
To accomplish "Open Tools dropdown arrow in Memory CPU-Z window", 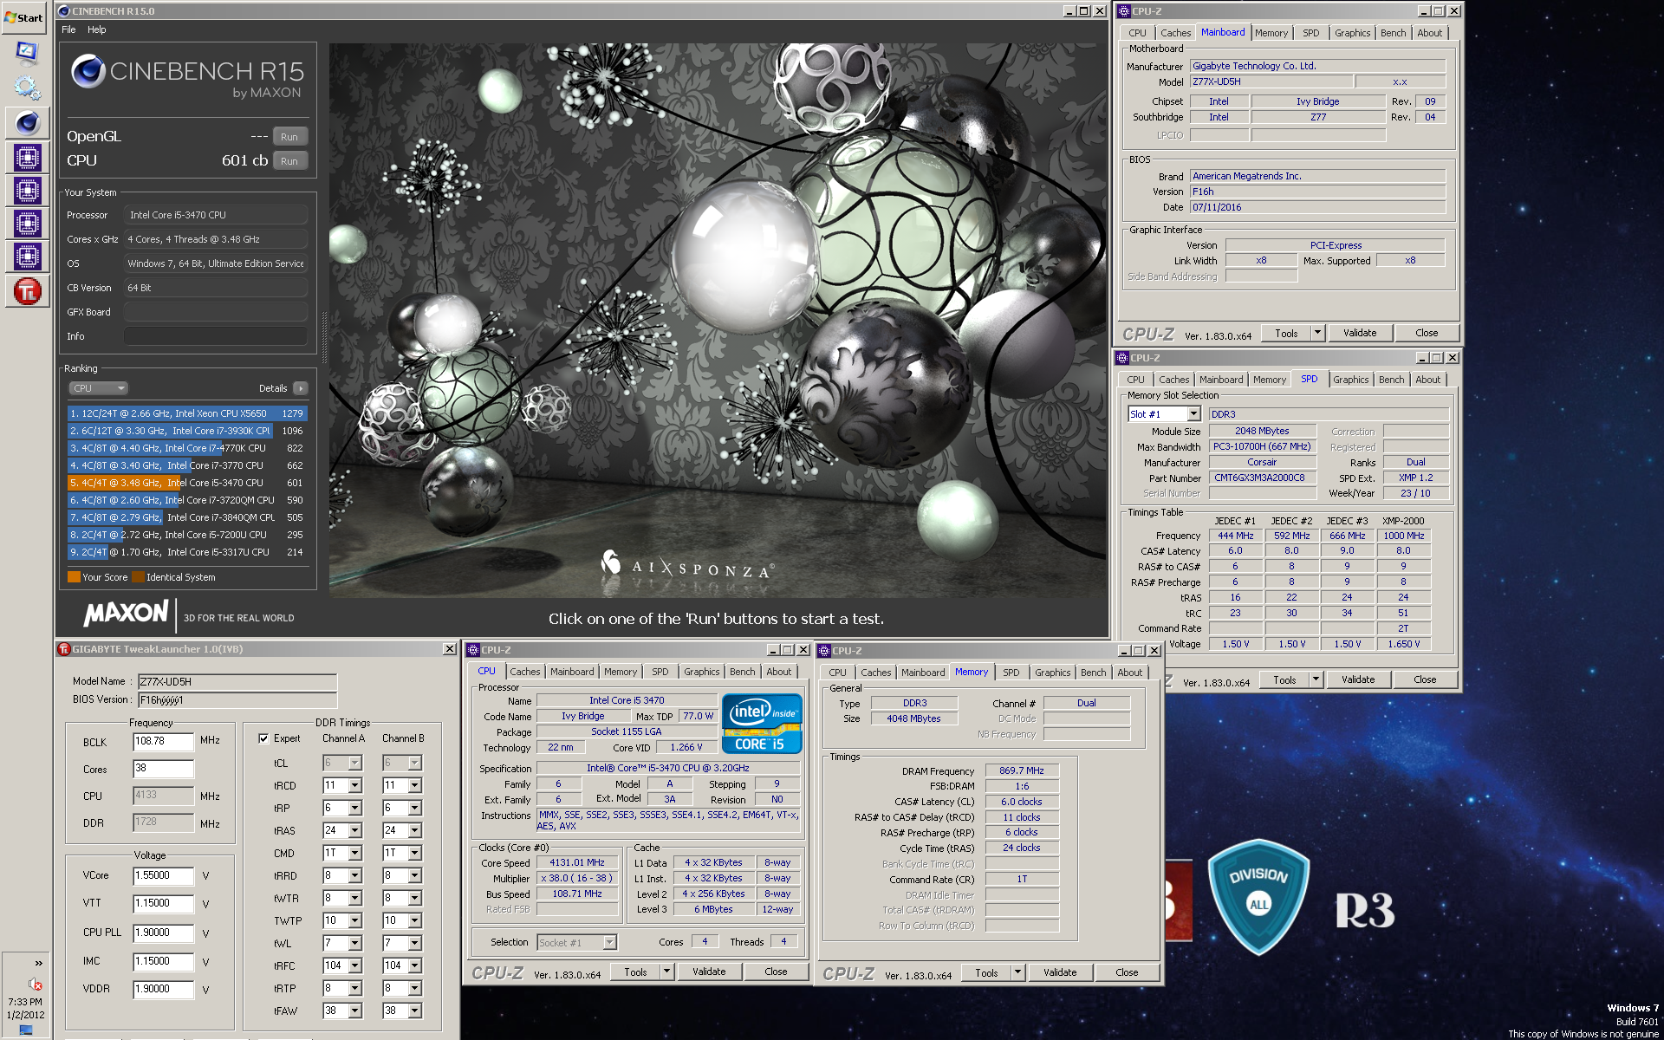I will [1018, 973].
